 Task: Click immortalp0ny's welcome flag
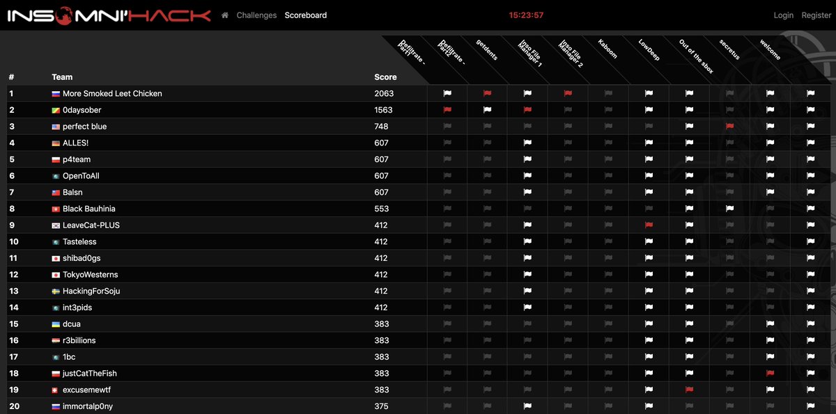[810, 406]
